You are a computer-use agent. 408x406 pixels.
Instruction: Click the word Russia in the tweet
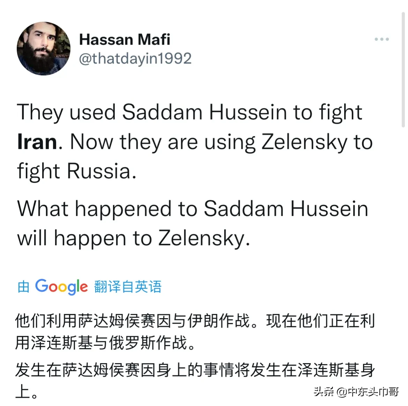click(98, 172)
